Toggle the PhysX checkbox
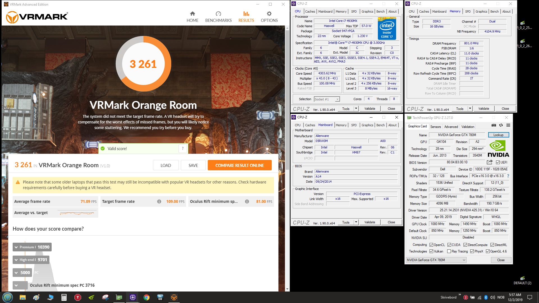 tap(472, 251)
